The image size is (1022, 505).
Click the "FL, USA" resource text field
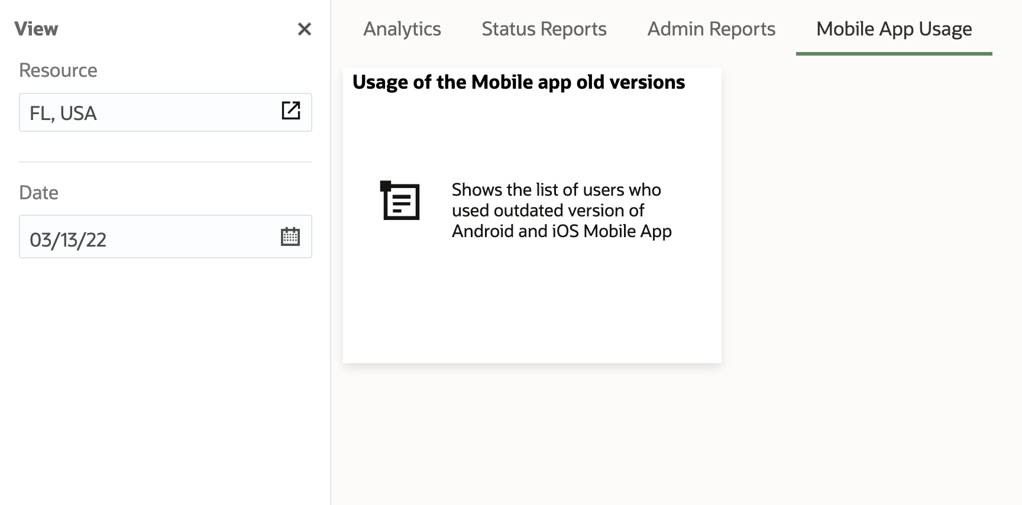pos(148,112)
